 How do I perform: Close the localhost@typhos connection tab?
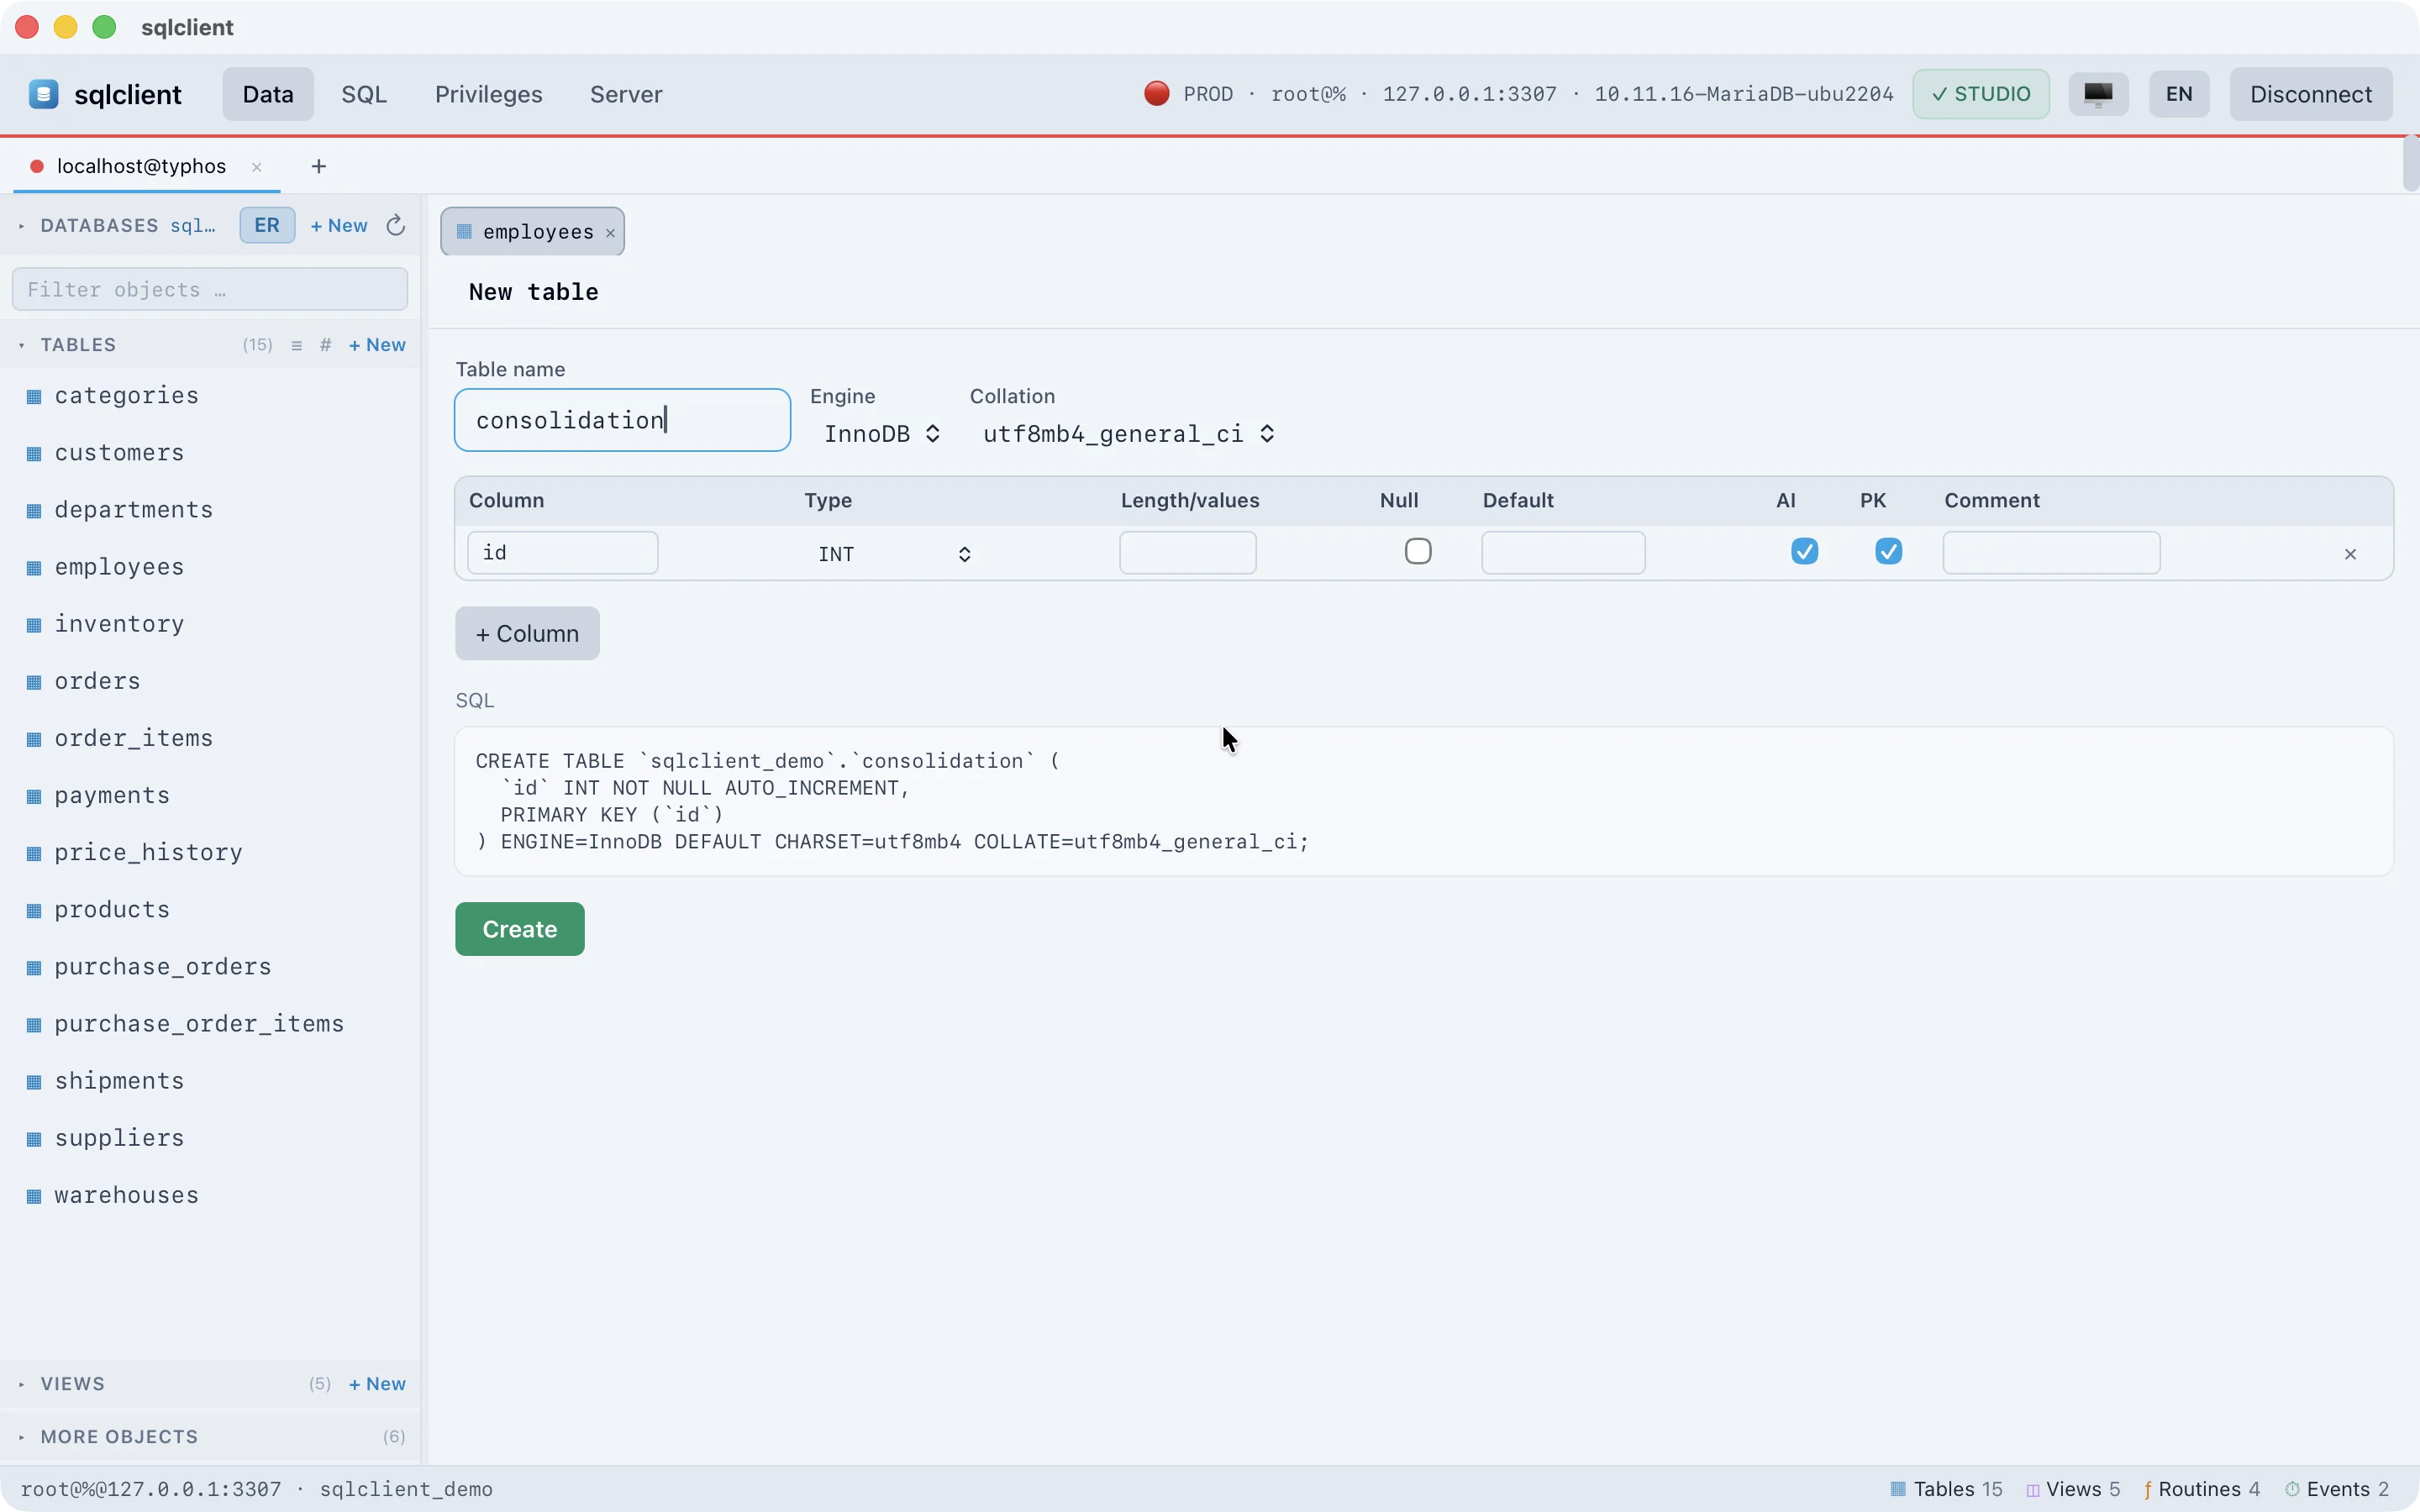[257, 167]
